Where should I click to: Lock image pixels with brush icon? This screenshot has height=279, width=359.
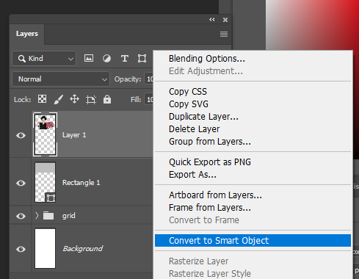coord(59,99)
